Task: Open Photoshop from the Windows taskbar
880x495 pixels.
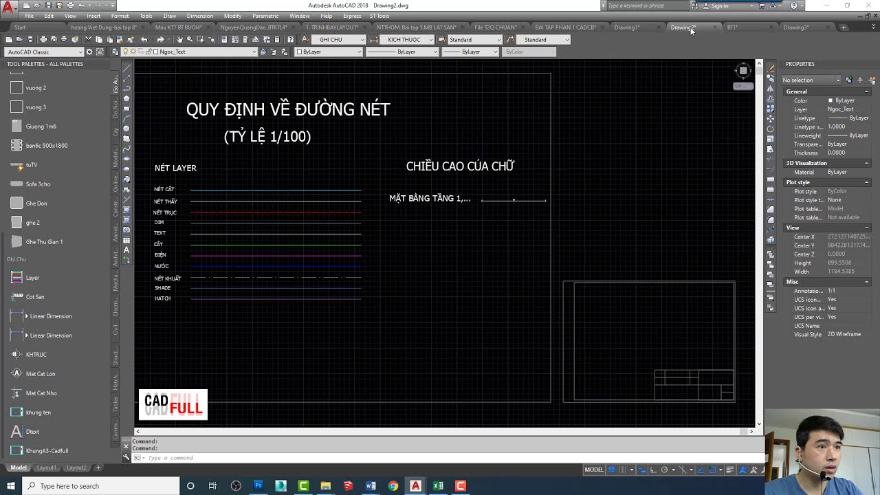Action: [258, 486]
